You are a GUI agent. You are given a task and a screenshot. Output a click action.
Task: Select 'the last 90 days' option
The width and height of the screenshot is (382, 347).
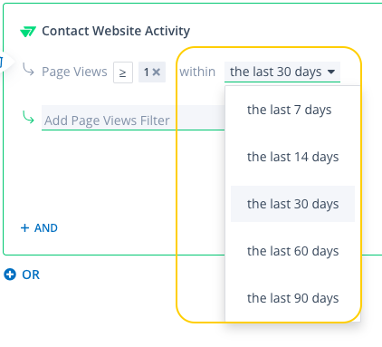pos(292,298)
